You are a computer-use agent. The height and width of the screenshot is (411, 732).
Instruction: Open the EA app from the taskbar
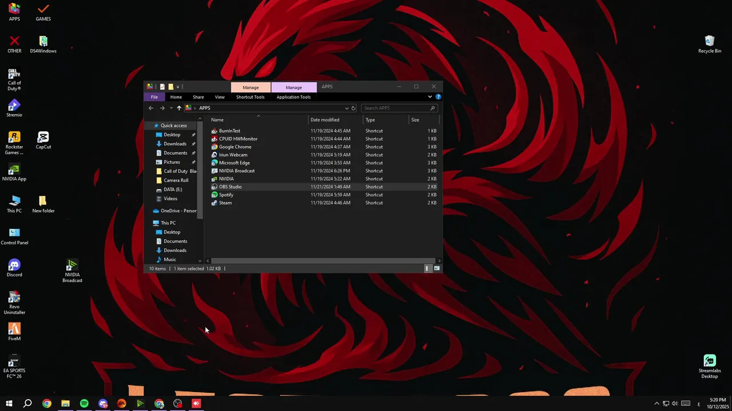point(121,404)
